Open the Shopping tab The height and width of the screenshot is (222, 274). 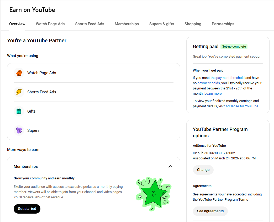(193, 24)
